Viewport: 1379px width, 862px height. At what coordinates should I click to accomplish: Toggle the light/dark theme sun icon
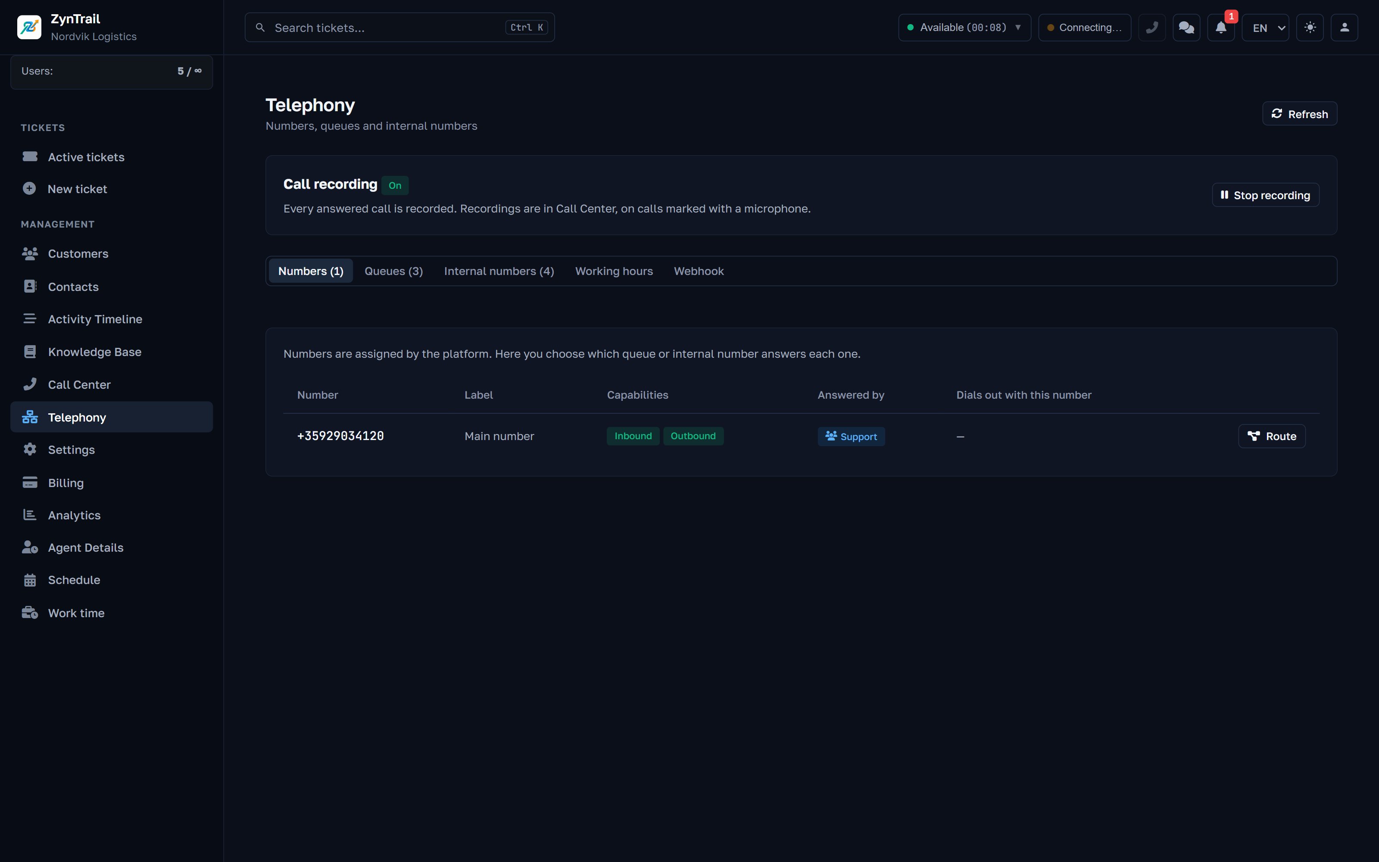tap(1310, 27)
